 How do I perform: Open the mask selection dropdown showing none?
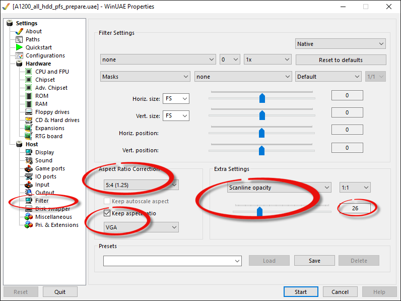click(243, 77)
